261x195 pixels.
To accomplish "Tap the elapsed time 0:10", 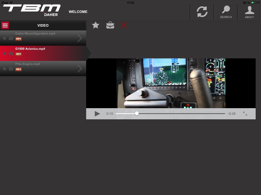I will (x=110, y=113).
